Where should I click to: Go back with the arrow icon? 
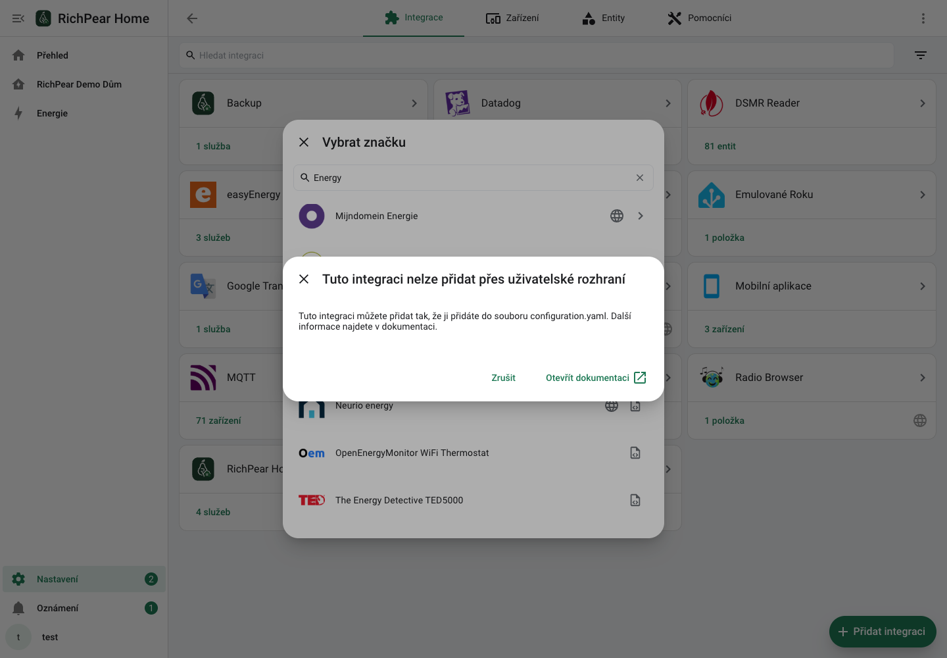[192, 18]
